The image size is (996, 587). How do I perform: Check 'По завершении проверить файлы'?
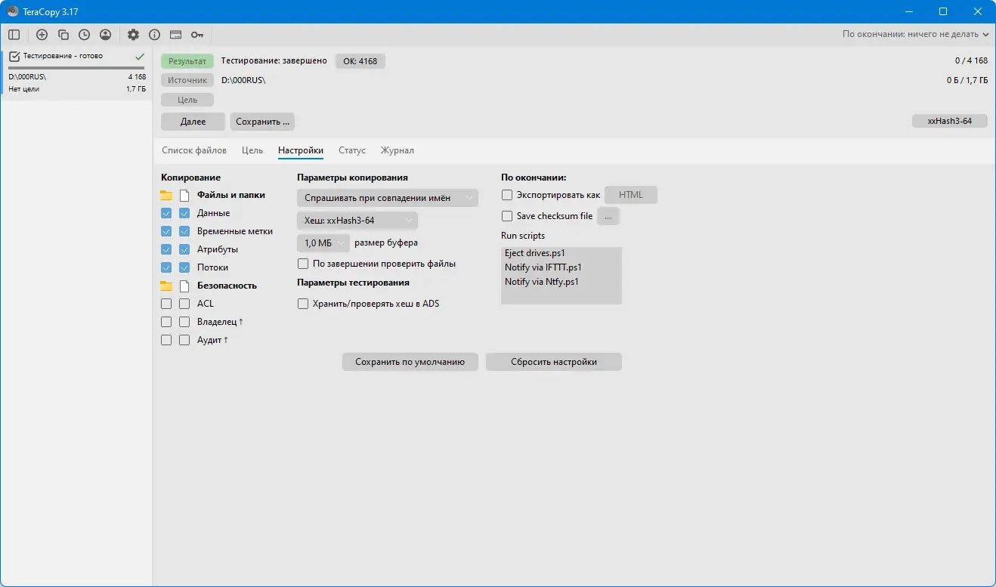[x=303, y=264]
